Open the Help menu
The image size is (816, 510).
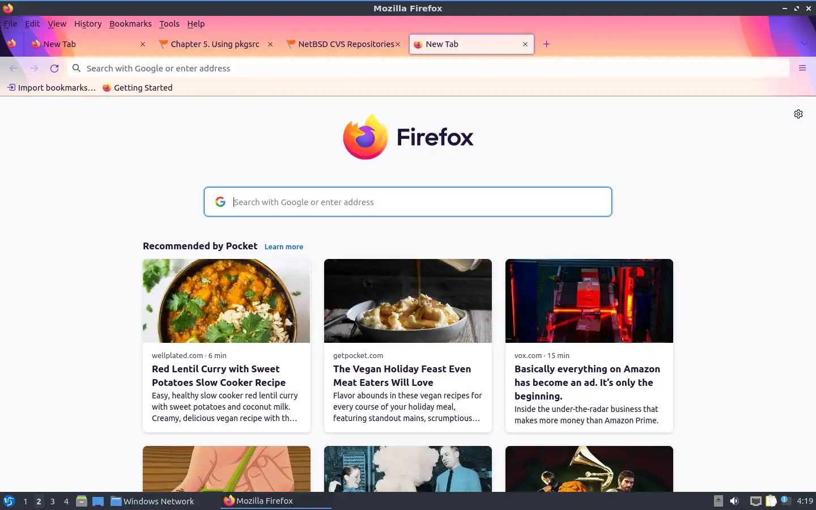(196, 24)
